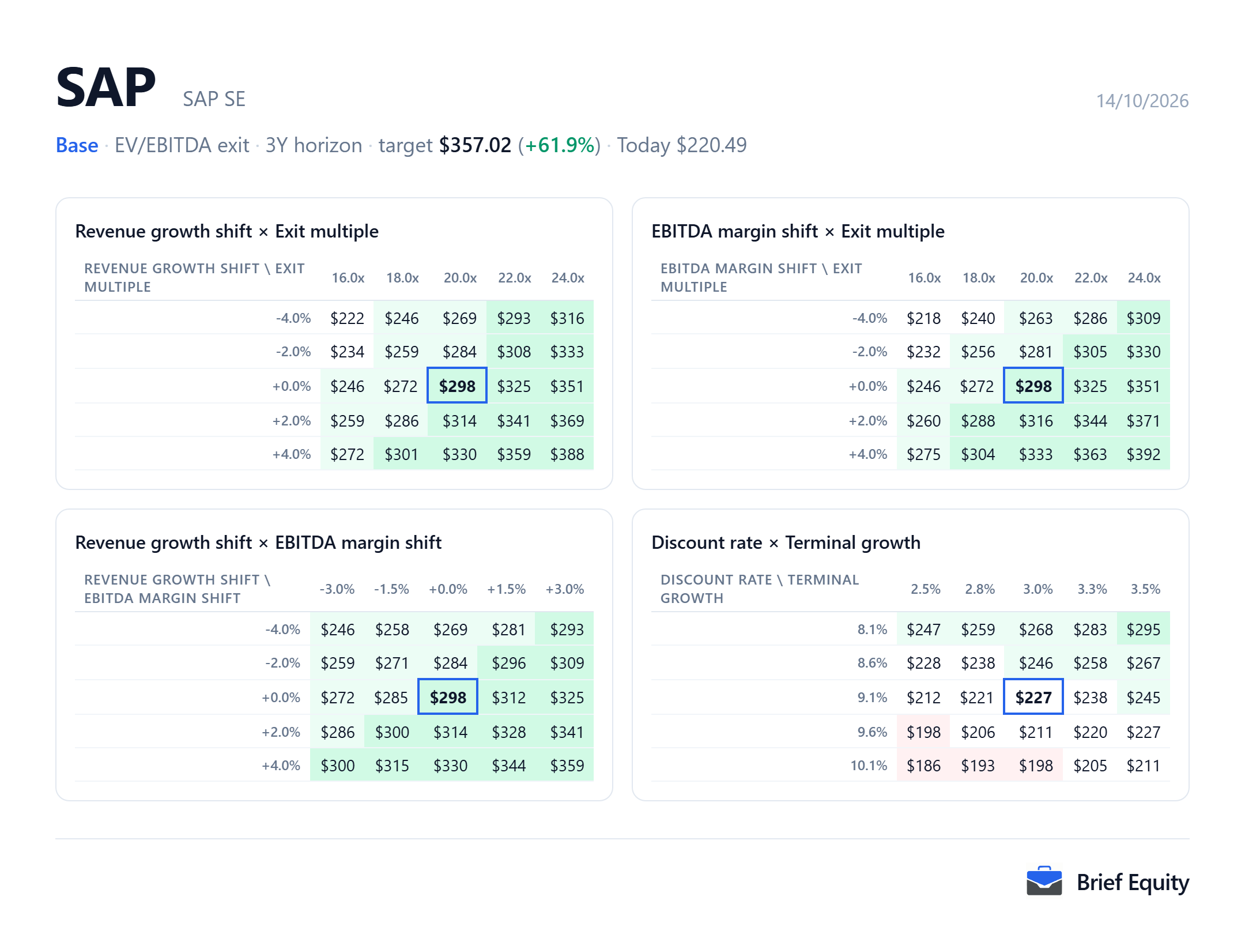Click the 'EBITDA margin shift × Exit multiple' title
The width and height of the screenshot is (1245, 927).
tap(798, 231)
